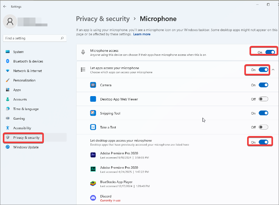Click the Take a Test app icon

93,127
